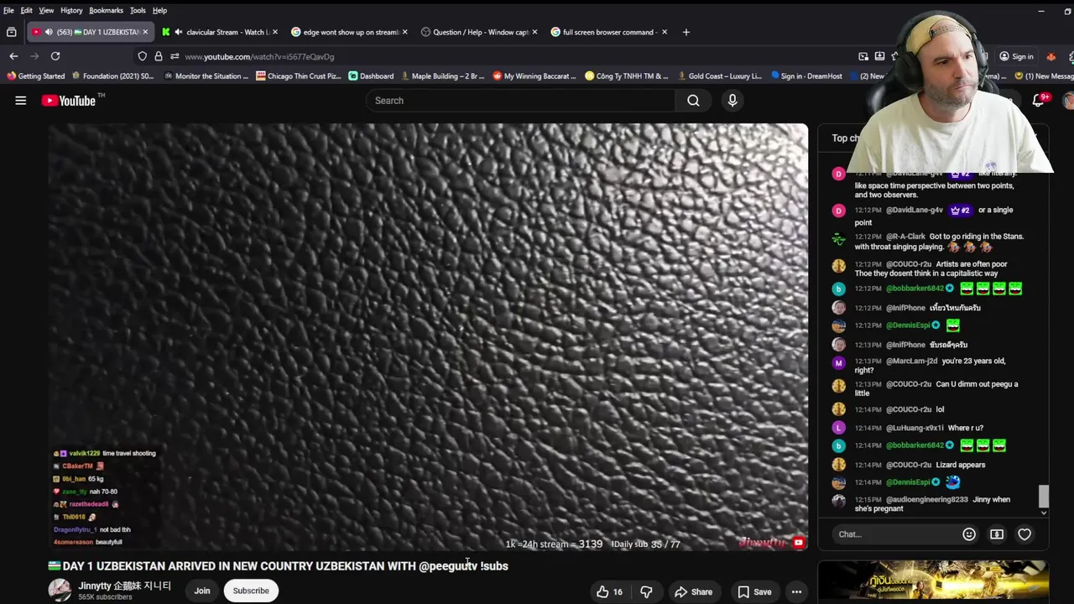Click the @peeguutv mention in title
Viewport: 1074px width, 604px height.
pyautogui.click(x=448, y=566)
